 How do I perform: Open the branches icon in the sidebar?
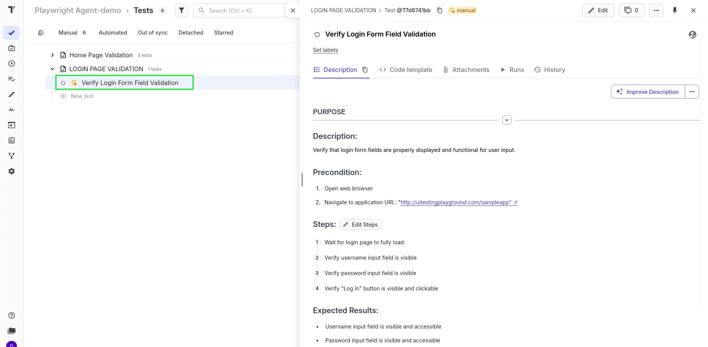(12, 156)
